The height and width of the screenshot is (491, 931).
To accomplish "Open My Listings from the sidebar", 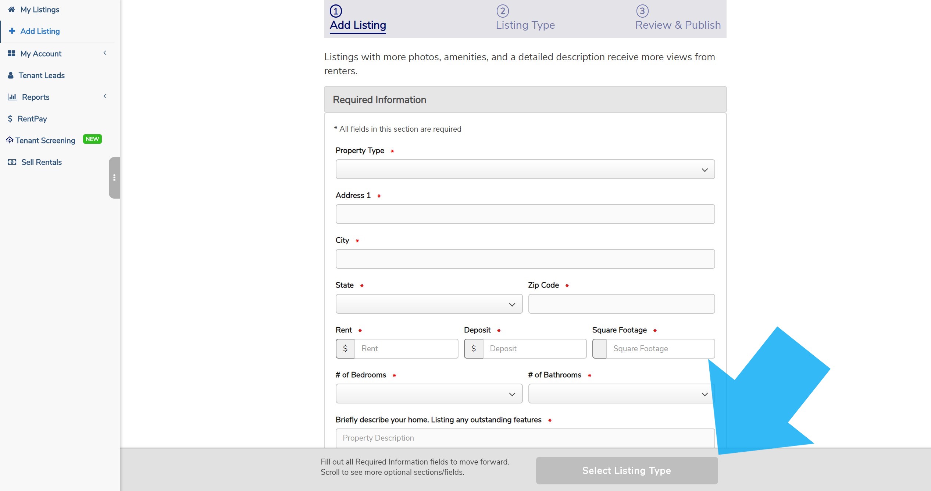I will pyautogui.click(x=39, y=9).
